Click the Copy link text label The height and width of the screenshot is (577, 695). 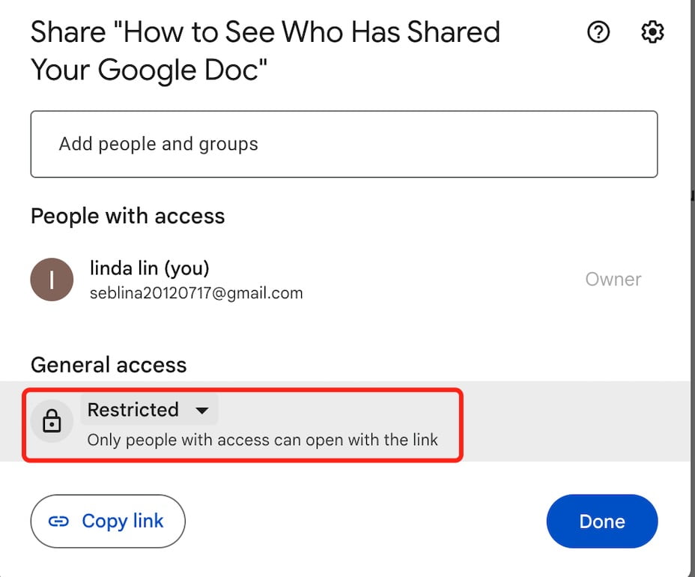123,521
